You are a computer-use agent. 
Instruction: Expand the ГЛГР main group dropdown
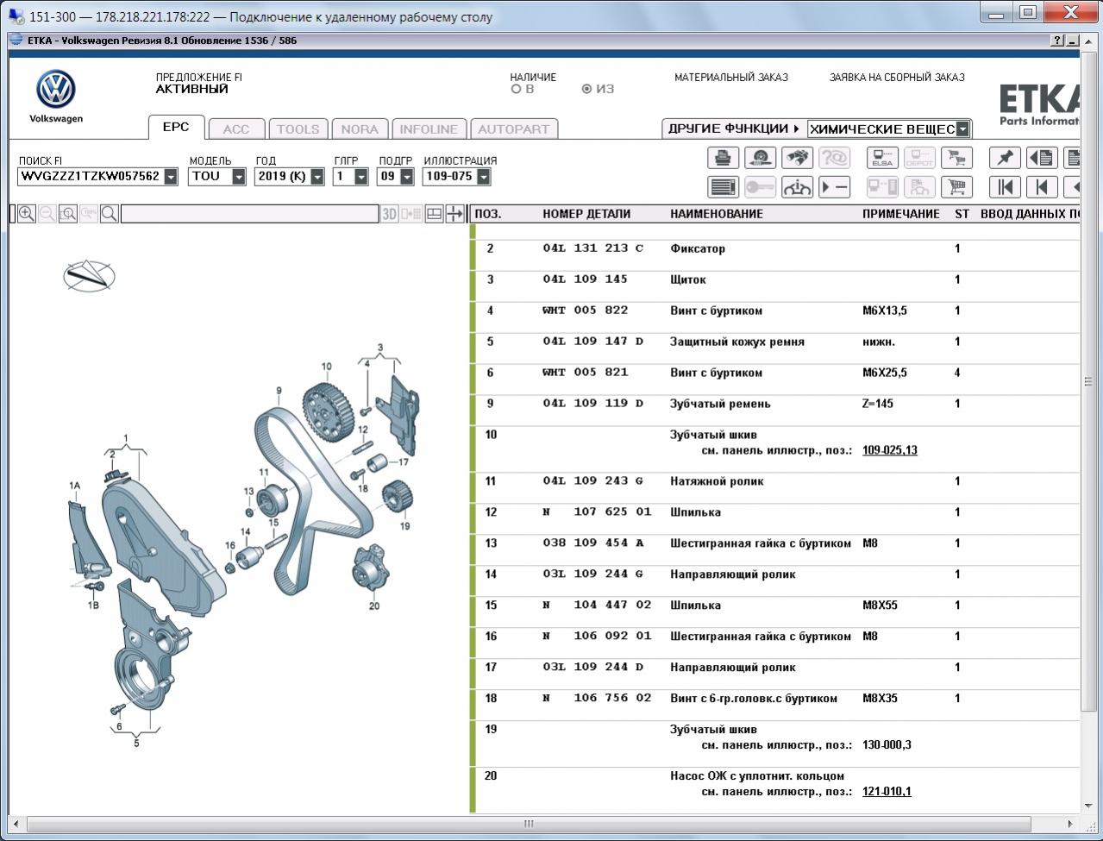pos(361,177)
